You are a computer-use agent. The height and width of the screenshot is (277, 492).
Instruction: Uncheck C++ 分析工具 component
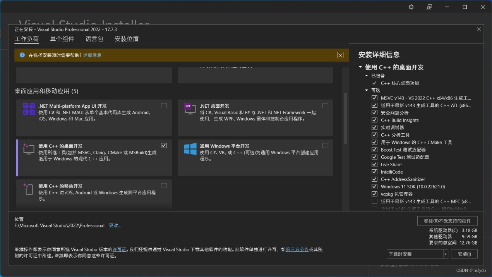pyautogui.click(x=374, y=135)
